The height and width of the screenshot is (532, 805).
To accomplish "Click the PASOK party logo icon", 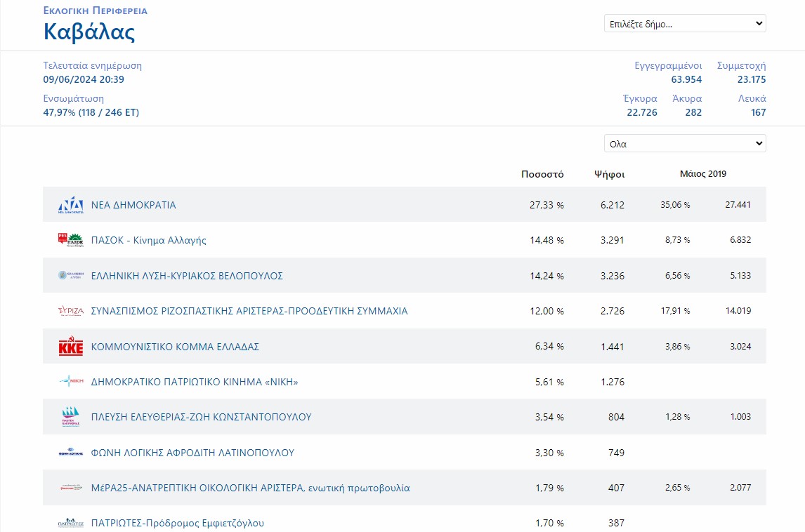I will point(70,240).
